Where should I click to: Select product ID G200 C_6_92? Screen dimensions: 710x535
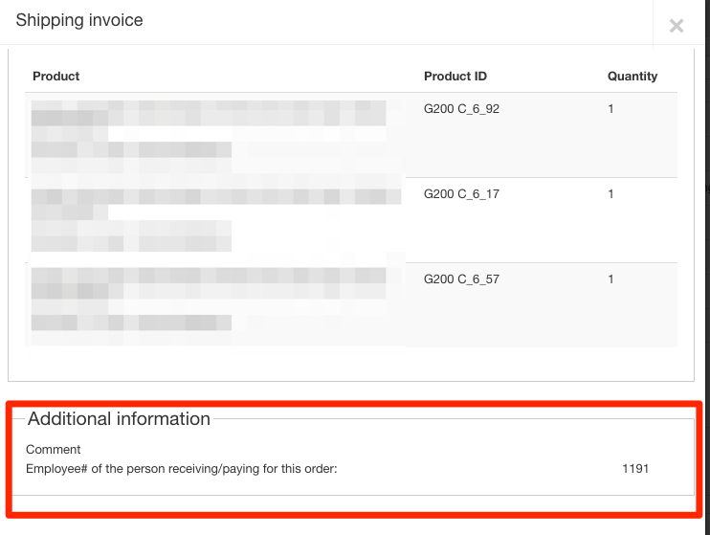tap(461, 109)
